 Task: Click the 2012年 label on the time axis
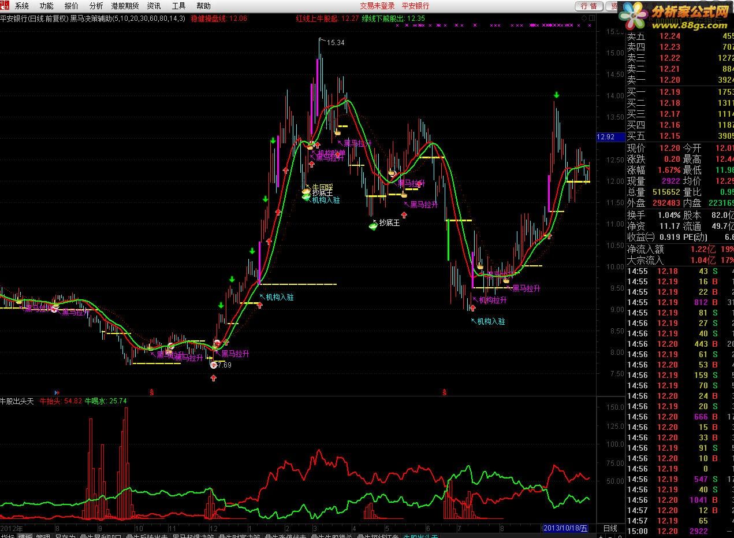click(x=12, y=528)
